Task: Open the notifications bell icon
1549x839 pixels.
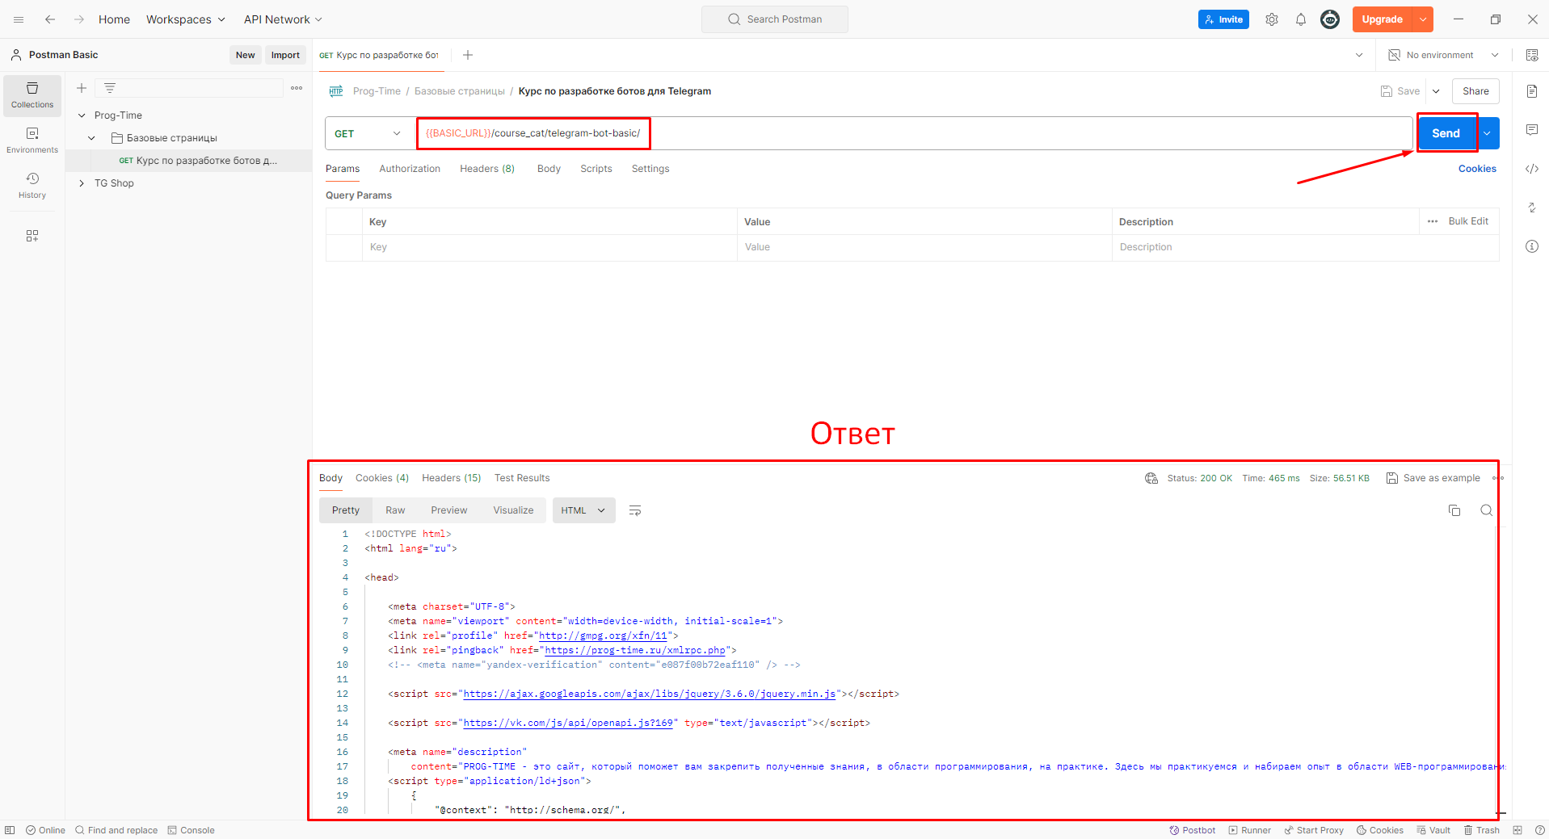Action: pyautogui.click(x=1301, y=19)
